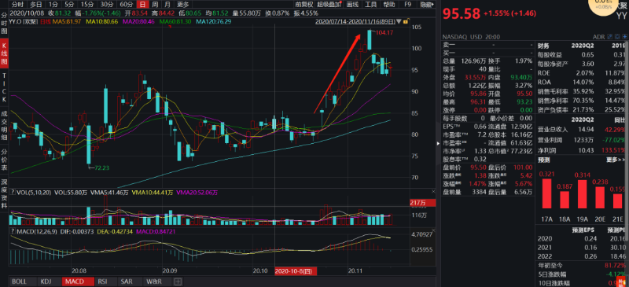Select the MACD indicator tab
Viewport: 629px width, 287px height.
pyautogui.click(x=78, y=281)
